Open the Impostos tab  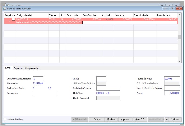18,68
